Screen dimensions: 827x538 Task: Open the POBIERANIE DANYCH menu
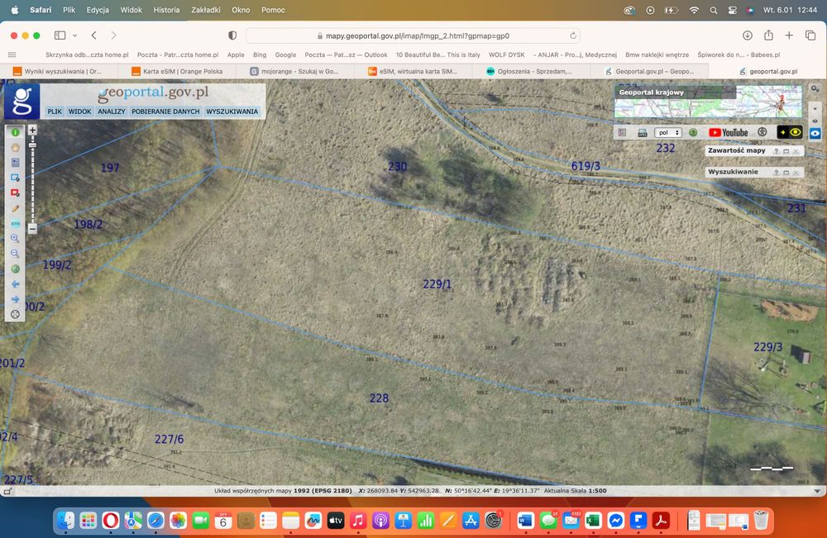click(x=165, y=112)
